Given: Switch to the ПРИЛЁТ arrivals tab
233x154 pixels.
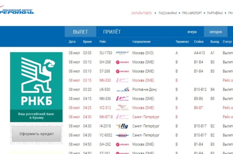Looking at the screenshot, I should click(112, 32).
